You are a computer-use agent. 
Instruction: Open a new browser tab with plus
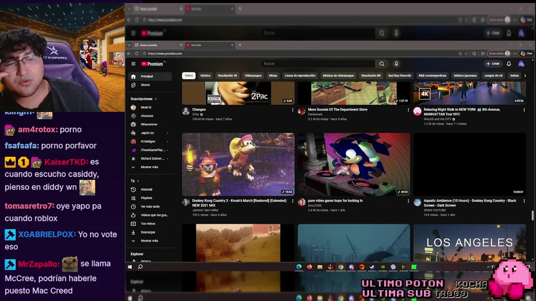coord(240,45)
